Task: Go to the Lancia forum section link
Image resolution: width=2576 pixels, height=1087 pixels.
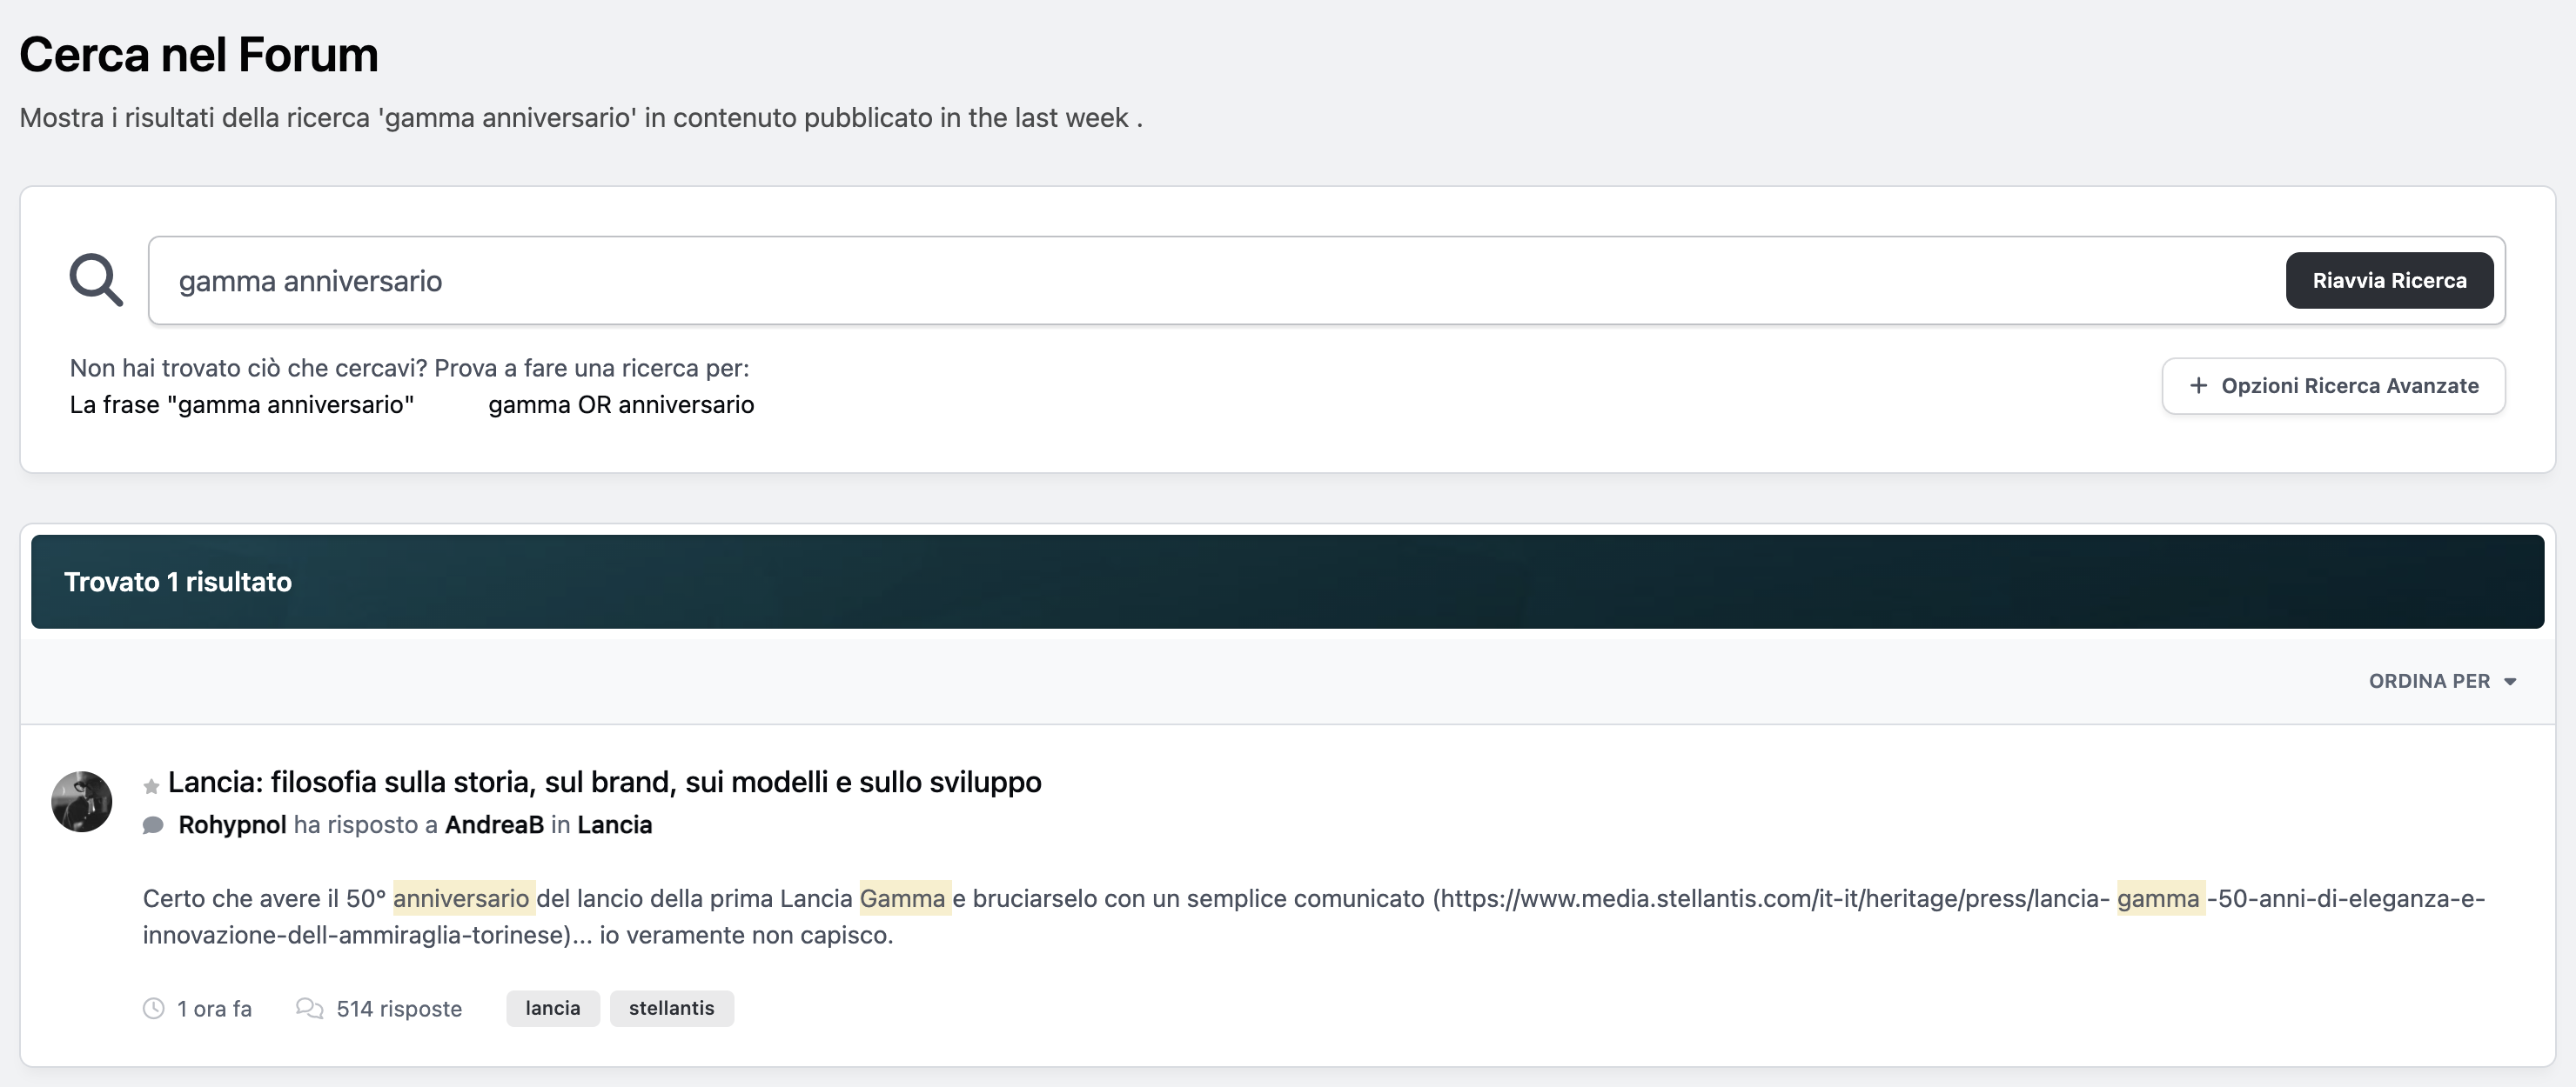Action: [x=615, y=825]
